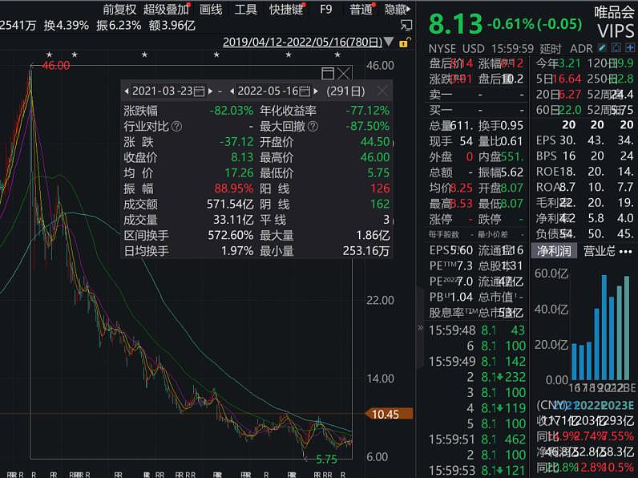Screen dimensions: 638x478
Task: Click the orange 10.45 price marker
Action: [389, 414]
